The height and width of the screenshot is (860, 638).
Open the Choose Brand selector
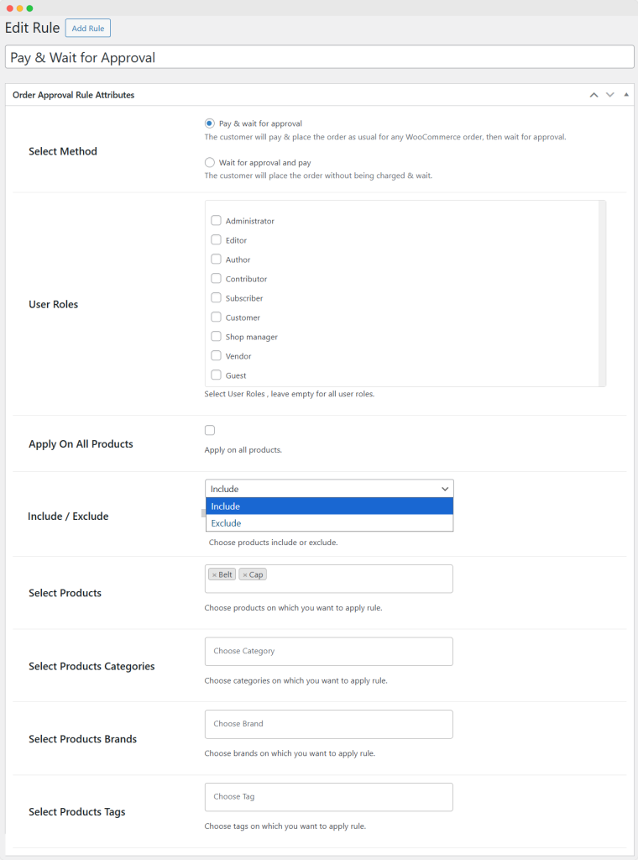pos(328,724)
